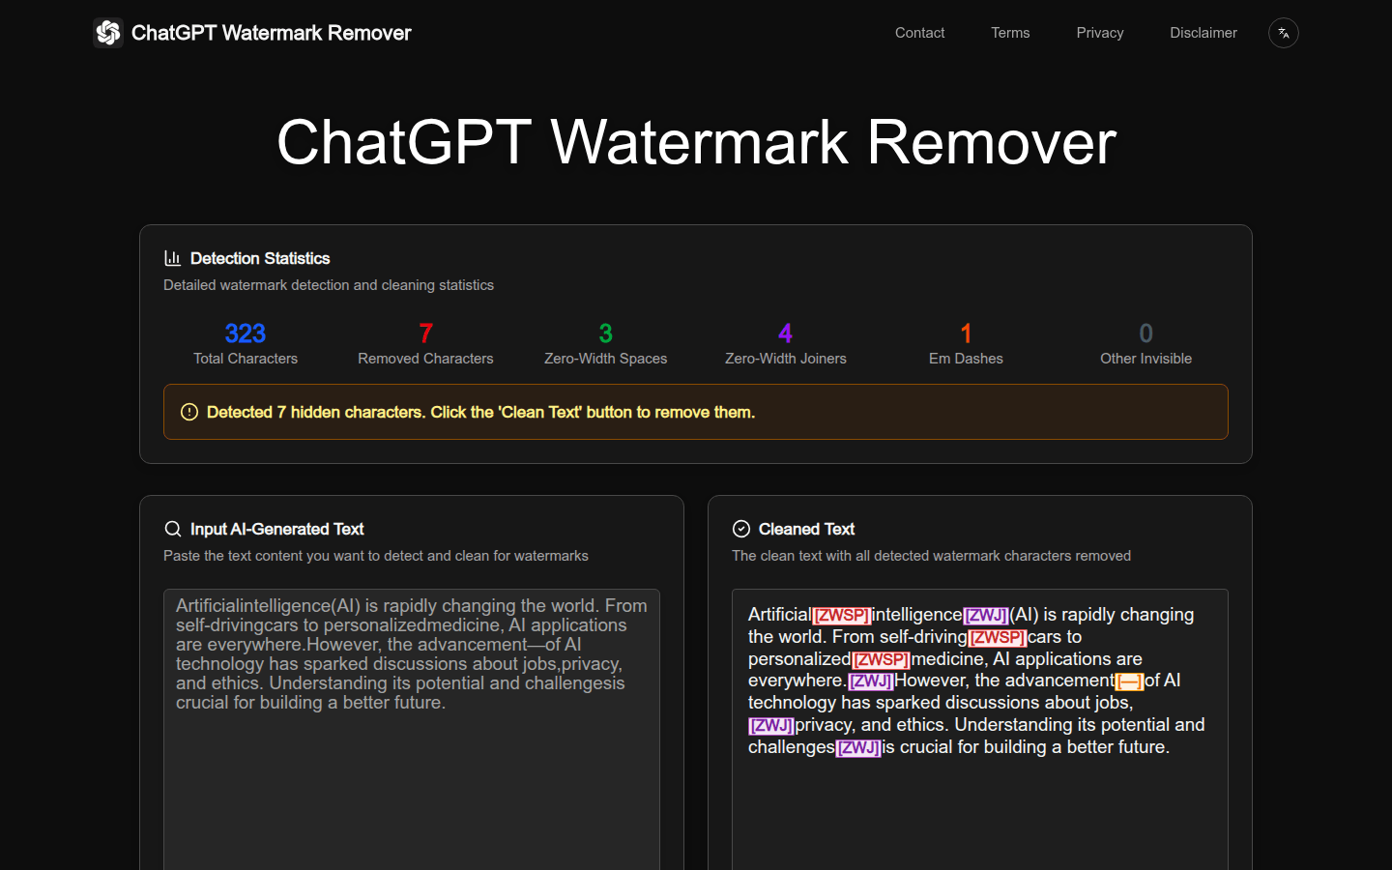Image resolution: width=1392 pixels, height=870 pixels.
Task: Open the Disclaimer link
Action: [x=1203, y=32]
